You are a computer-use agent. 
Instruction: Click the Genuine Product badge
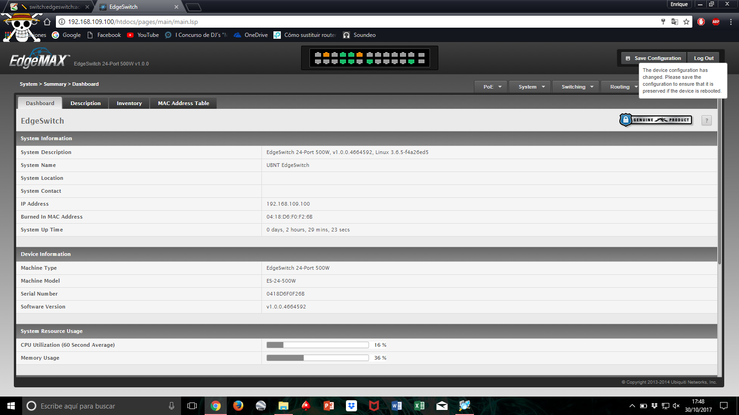[x=655, y=120]
